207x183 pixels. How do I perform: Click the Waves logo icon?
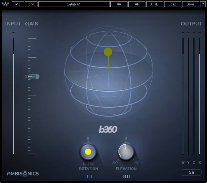point(5,4)
